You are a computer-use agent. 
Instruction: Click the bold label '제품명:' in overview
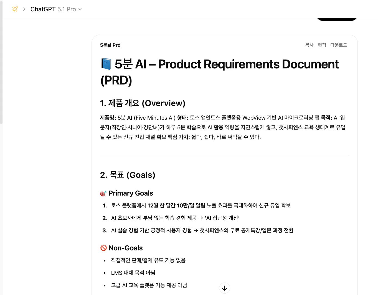coord(108,118)
